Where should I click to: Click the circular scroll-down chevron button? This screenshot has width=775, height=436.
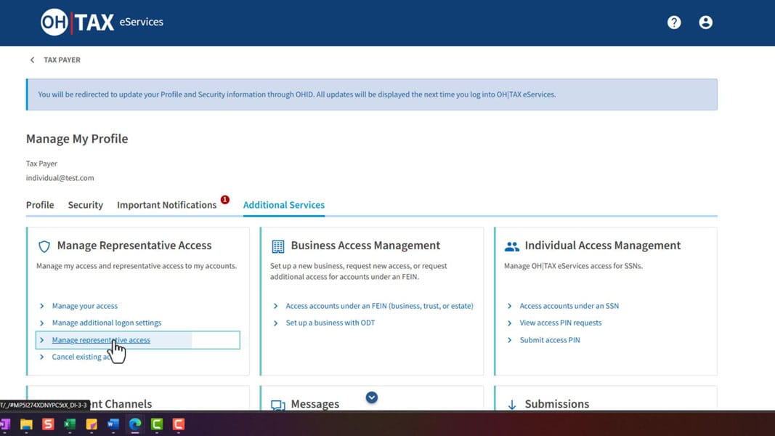(372, 397)
